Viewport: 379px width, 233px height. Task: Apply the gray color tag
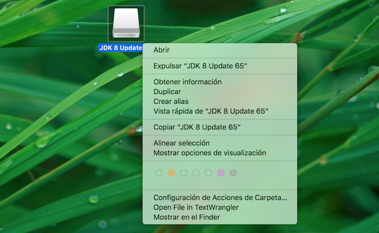point(233,173)
